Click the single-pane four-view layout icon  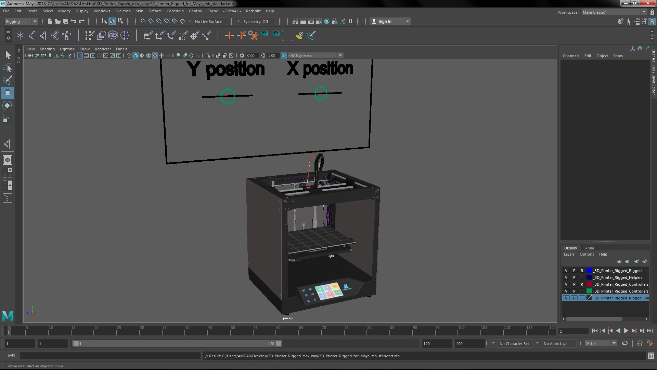click(x=8, y=160)
